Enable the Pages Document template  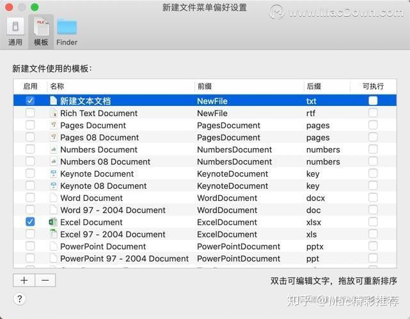coord(30,124)
